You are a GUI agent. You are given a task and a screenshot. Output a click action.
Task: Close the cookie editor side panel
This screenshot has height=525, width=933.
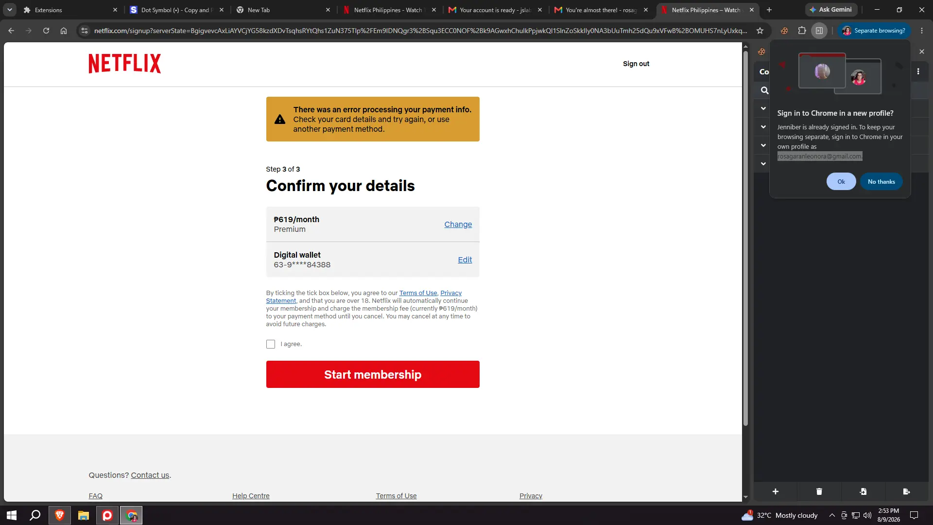coord(922,52)
